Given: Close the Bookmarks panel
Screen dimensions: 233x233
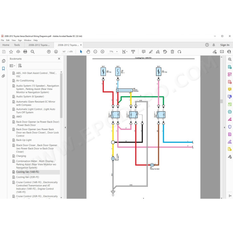Looking at the screenshot, I should (59, 59).
